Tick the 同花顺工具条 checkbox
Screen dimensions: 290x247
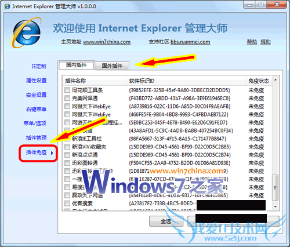coord(67,90)
